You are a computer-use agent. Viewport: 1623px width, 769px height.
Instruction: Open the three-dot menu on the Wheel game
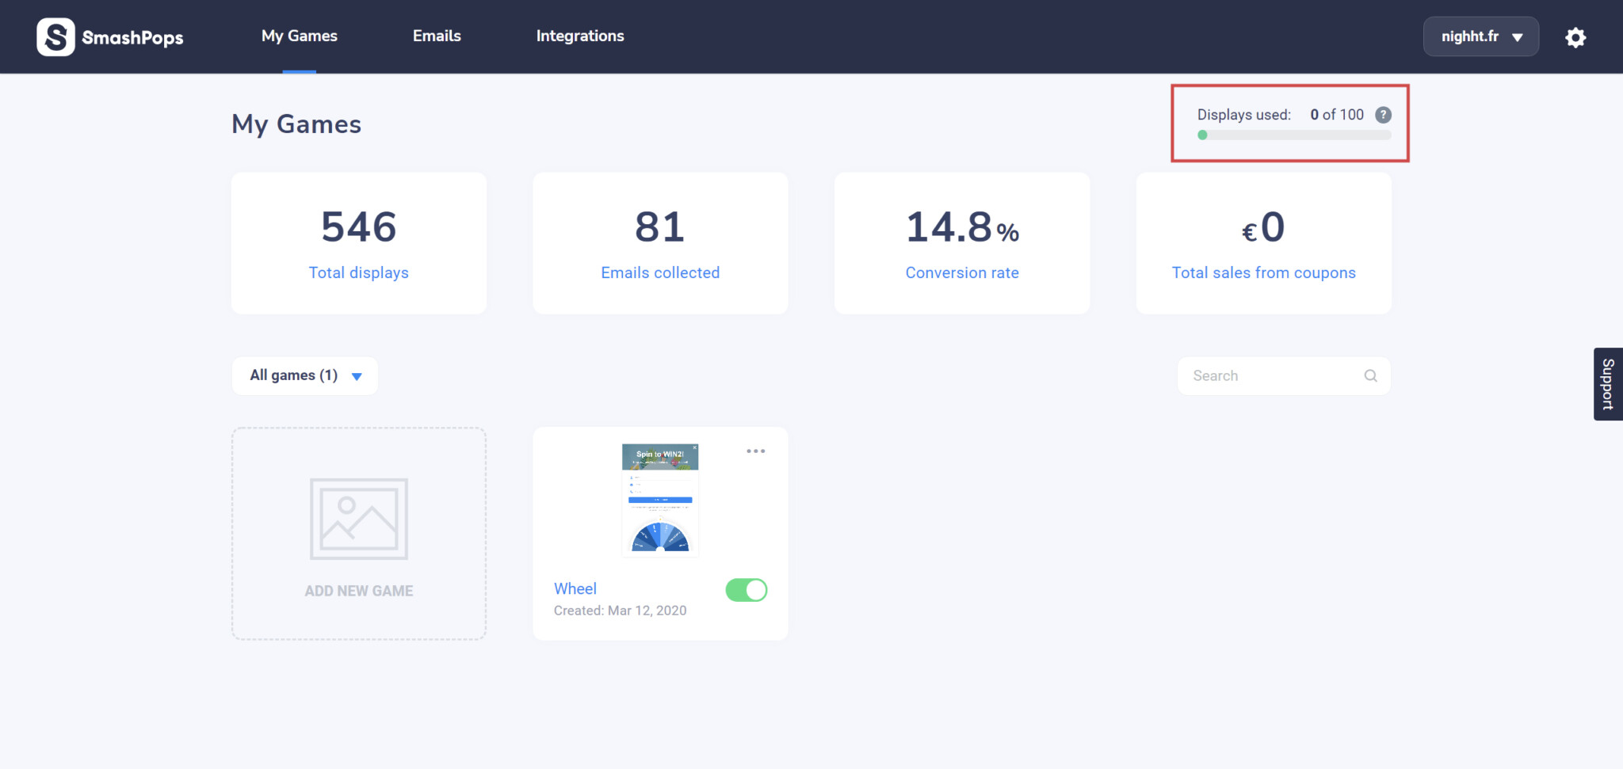(756, 451)
